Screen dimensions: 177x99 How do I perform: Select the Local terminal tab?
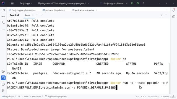pyautogui.click(x=28, y=15)
